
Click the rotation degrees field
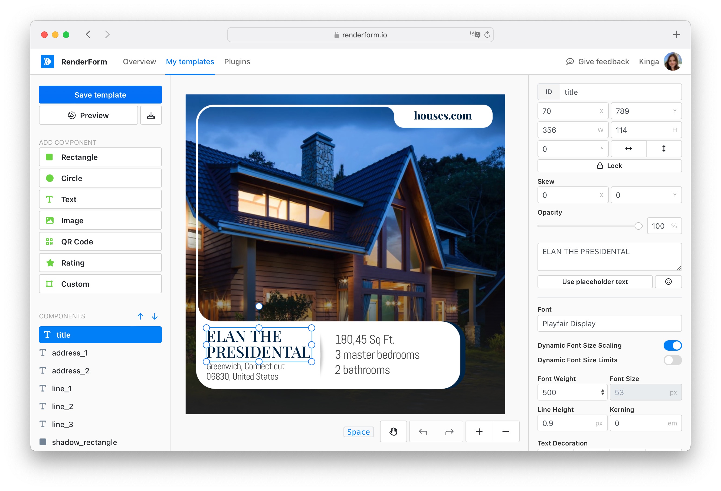pyautogui.click(x=573, y=149)
